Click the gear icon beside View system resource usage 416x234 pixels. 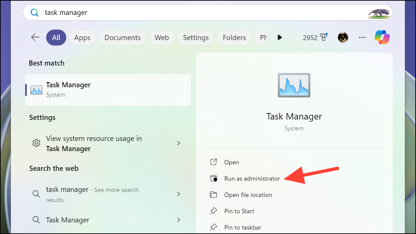(36, 143)
